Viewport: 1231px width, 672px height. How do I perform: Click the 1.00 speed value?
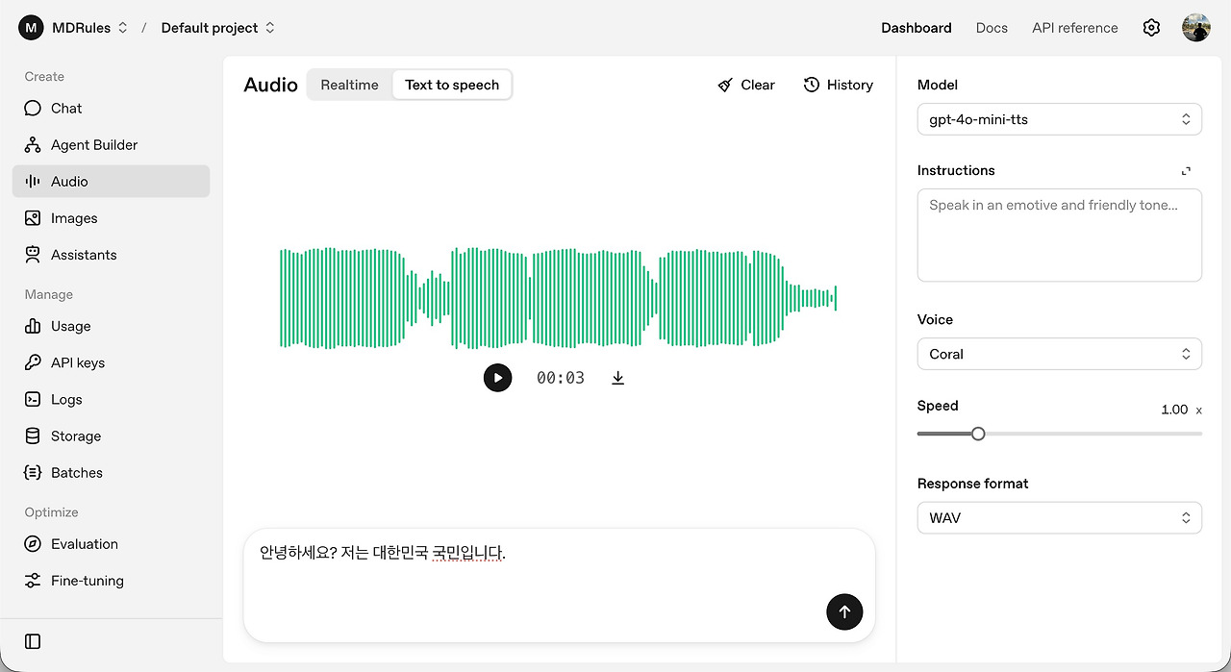click(x=1174, y=410)
